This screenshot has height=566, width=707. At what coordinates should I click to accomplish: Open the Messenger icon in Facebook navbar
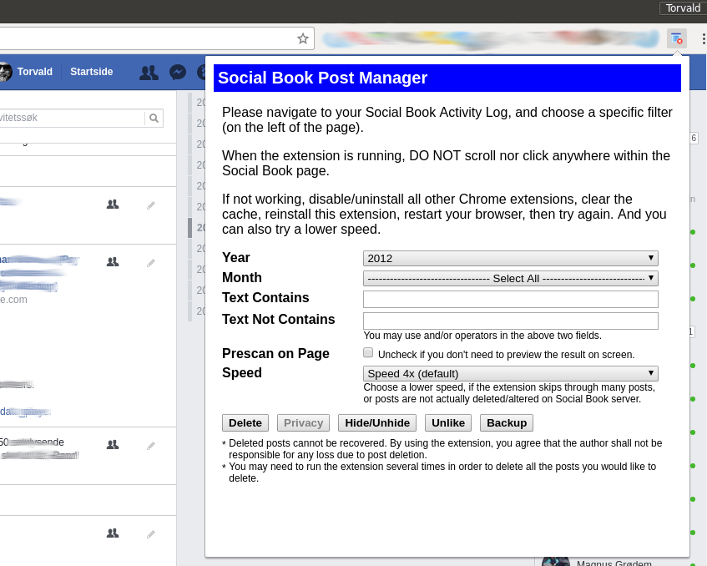(178, 73)
